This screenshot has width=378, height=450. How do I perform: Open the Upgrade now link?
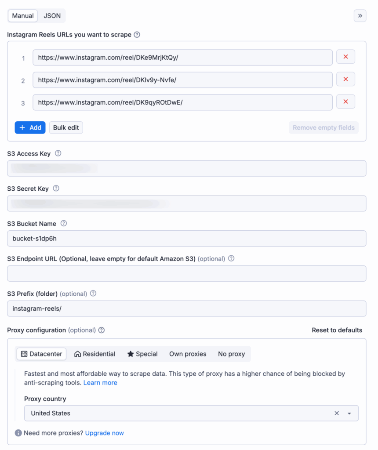(x=105, y=433)
